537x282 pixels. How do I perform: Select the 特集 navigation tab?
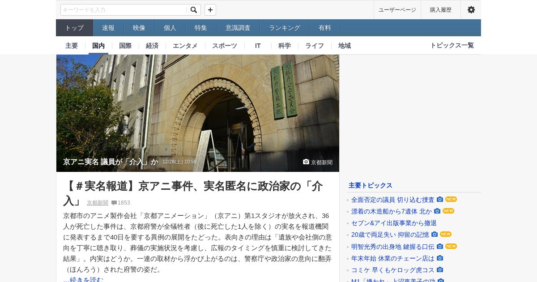(201, 28)
